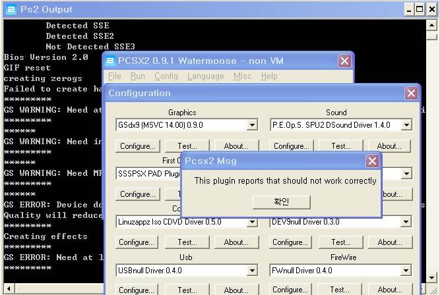This screenshot has width=440, height=295.
Task: Show About for FireWire plugin
Action: (390, 290)
